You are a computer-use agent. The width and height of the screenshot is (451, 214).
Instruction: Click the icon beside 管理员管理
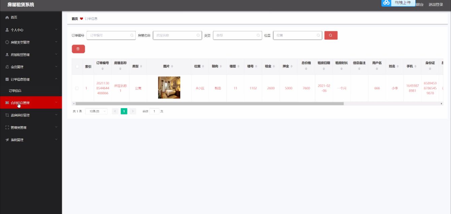pos(7,128)
